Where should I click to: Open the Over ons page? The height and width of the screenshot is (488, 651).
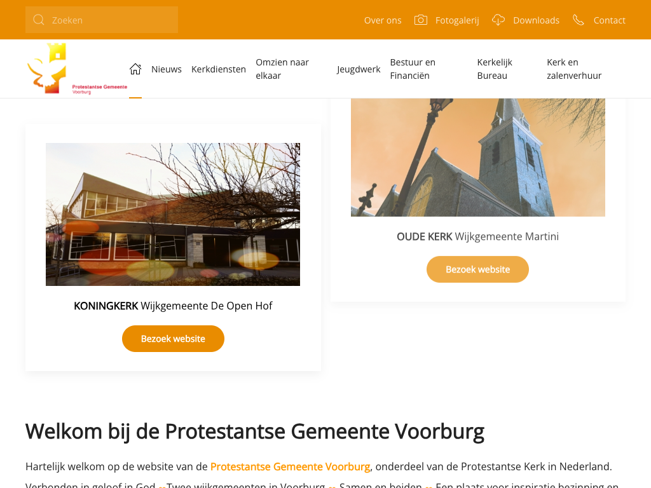[382, 20]
